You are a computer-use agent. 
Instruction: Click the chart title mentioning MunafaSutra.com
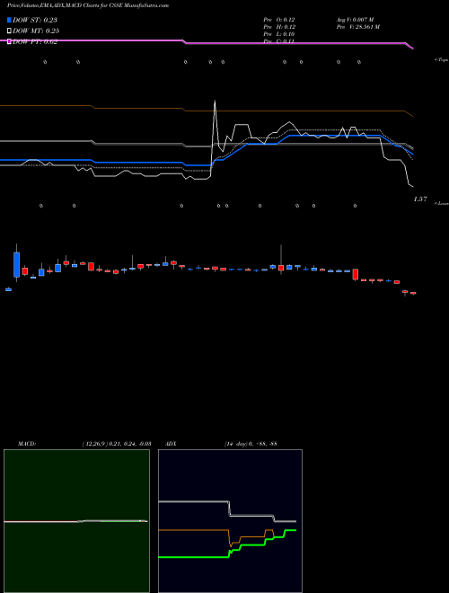click(x=88, y=5)
